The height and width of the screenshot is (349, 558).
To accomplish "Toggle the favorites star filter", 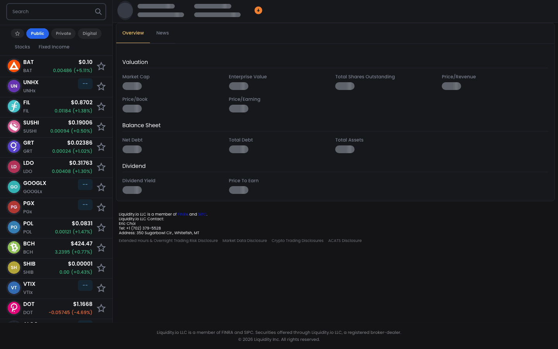I will coord(17,33).
